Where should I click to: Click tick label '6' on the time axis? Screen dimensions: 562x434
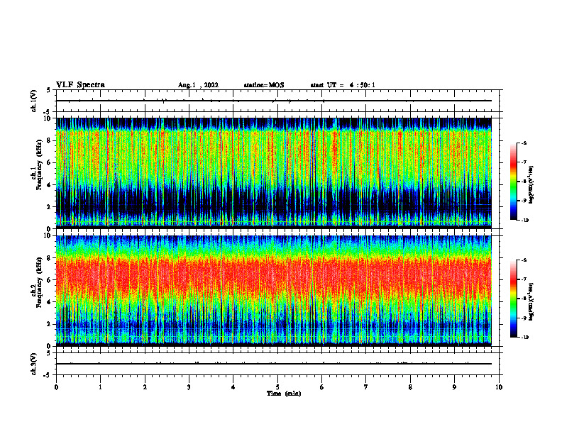point(321,387)
